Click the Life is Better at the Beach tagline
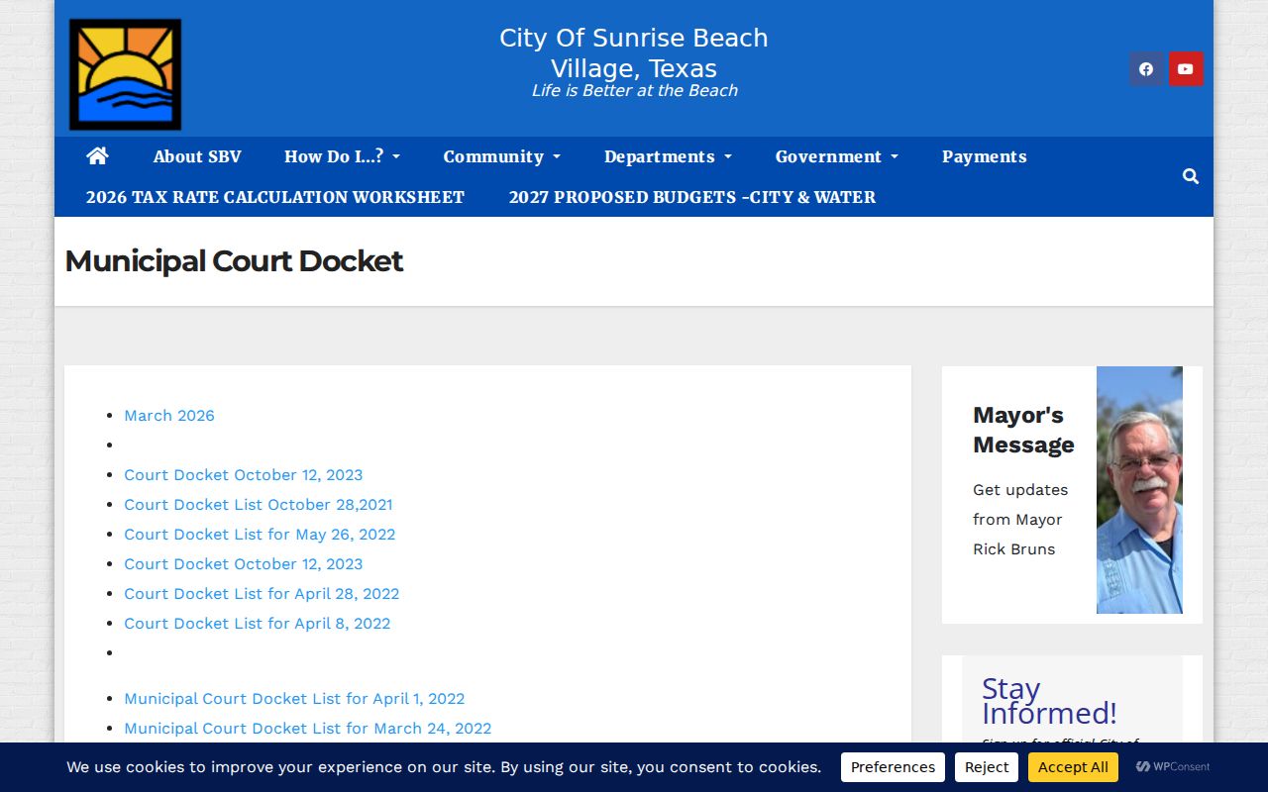The image size is (1268, 792). pyautogui.click(x=634, y=91)
